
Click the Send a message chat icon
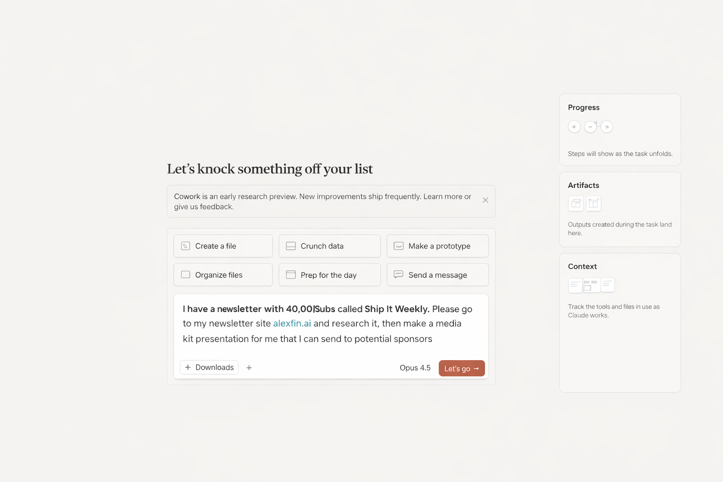tap(399, 275)
